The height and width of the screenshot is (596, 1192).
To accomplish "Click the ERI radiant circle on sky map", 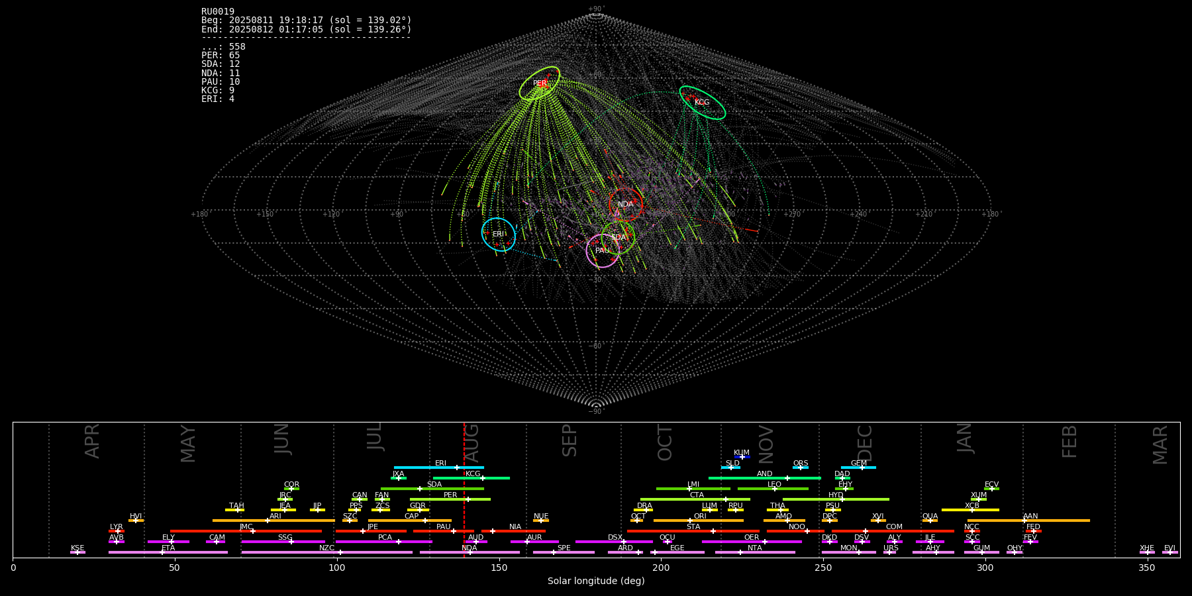I will (499, 234).
